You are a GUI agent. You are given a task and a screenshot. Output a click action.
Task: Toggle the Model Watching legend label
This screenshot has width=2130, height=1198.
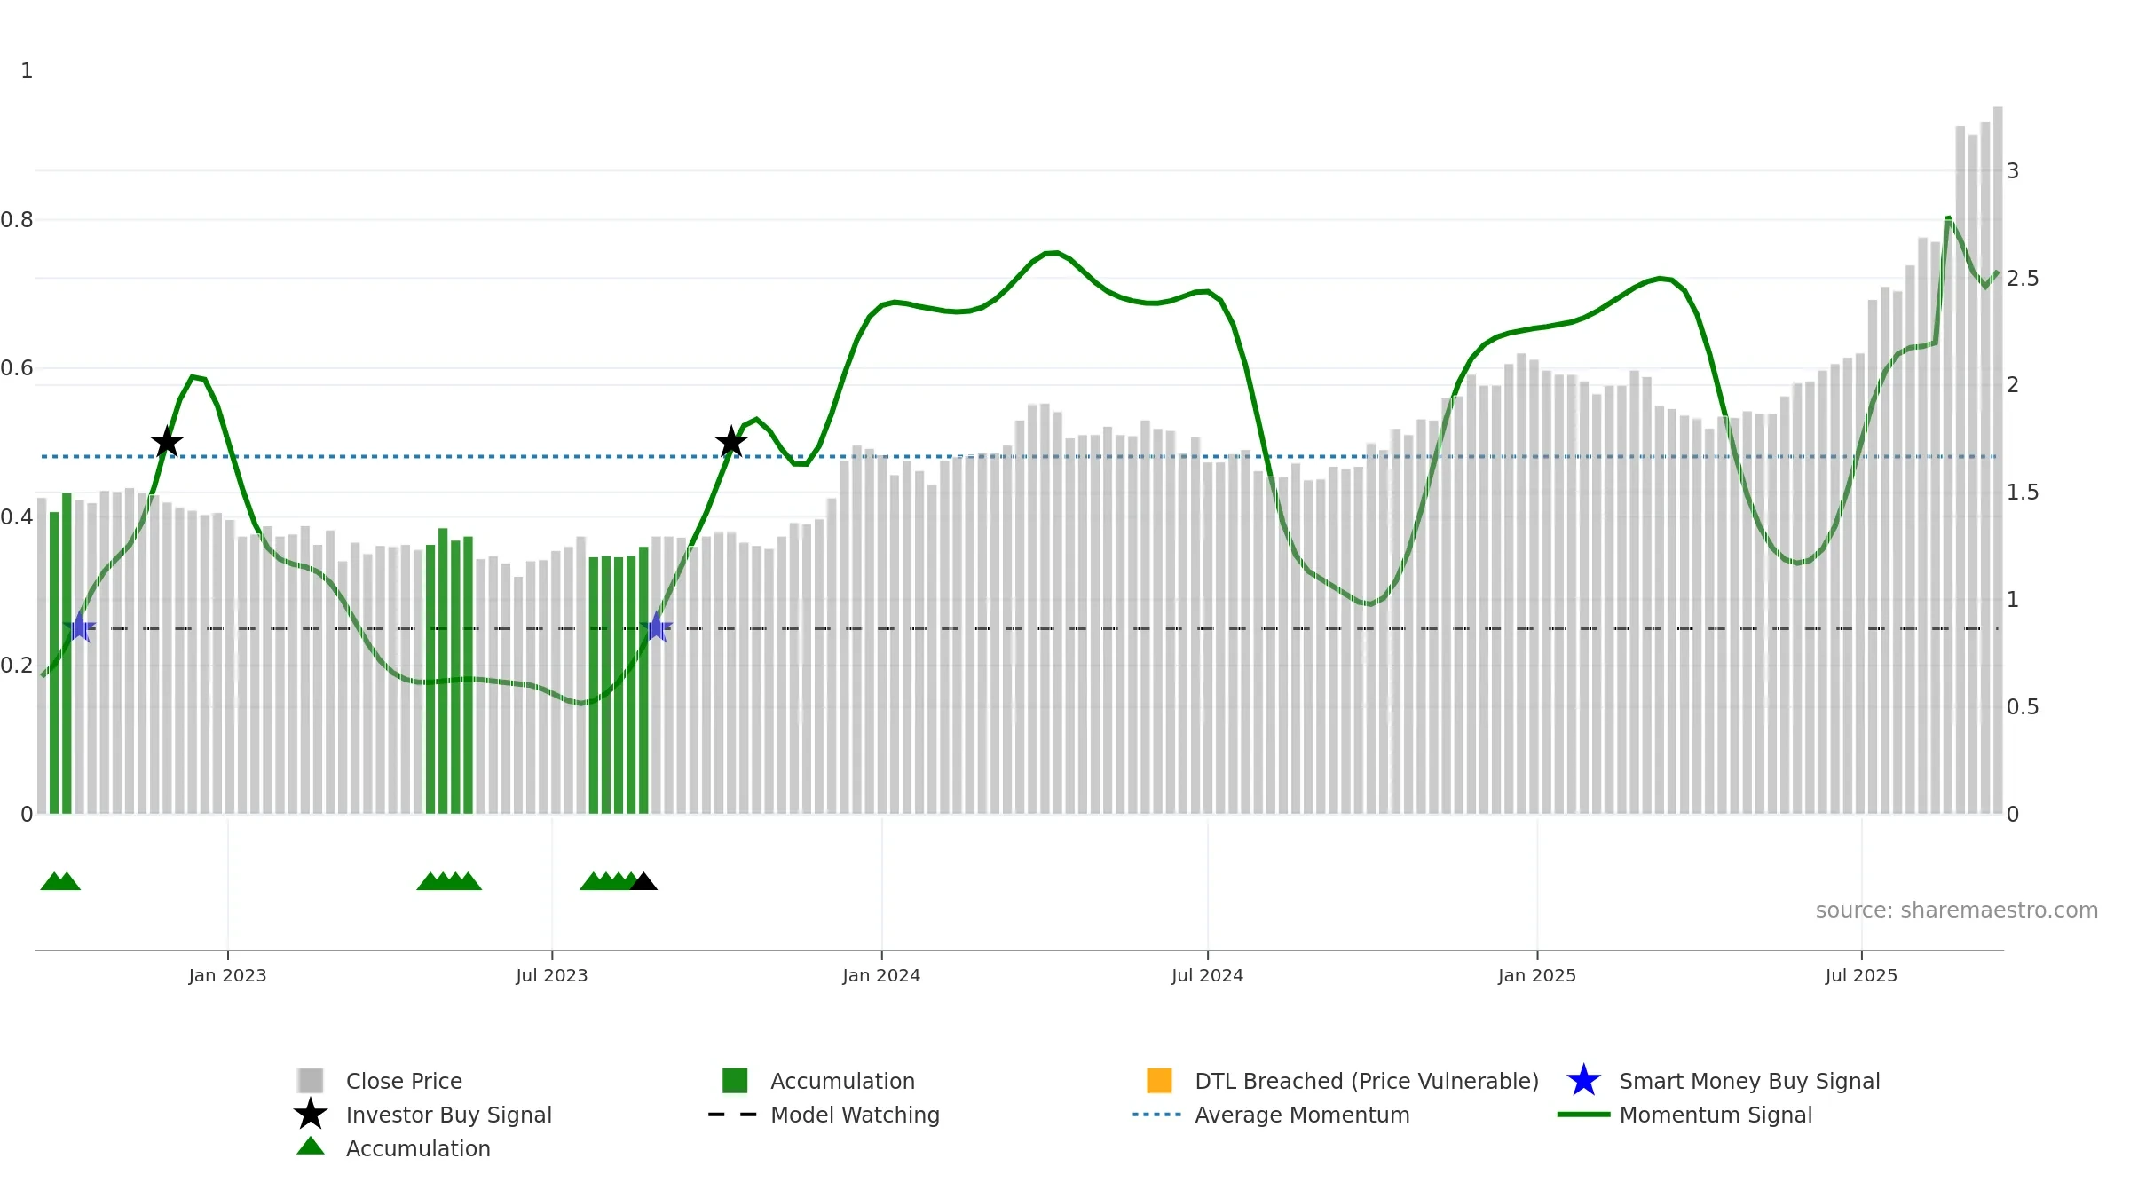[x=855, y=1115]
